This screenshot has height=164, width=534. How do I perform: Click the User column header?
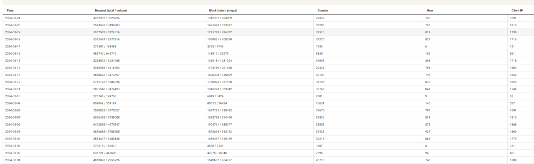[429, 10]
